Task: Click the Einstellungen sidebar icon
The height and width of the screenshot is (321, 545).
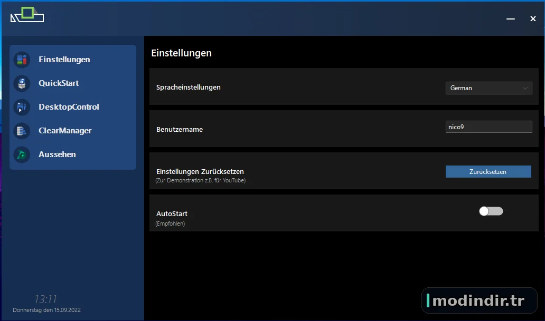Action: 22,60
